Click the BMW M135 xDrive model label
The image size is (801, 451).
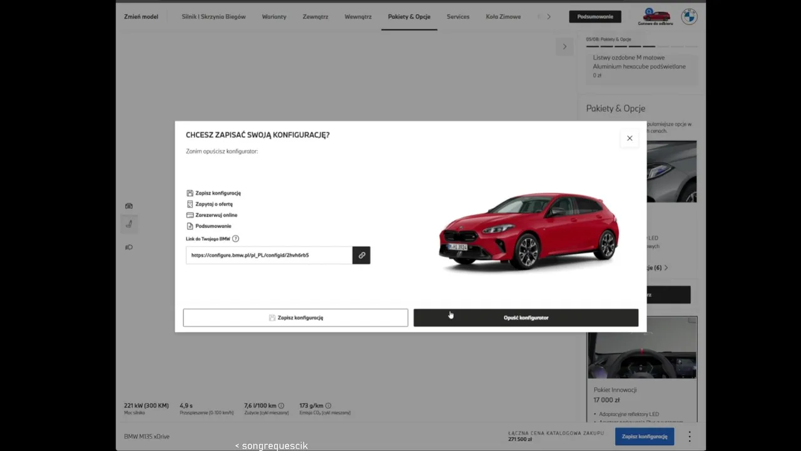pyautogui.click(x=146, y=437)
